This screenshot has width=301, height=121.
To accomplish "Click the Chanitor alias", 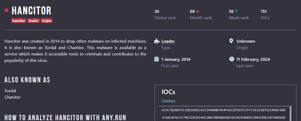I will [13, 97].
